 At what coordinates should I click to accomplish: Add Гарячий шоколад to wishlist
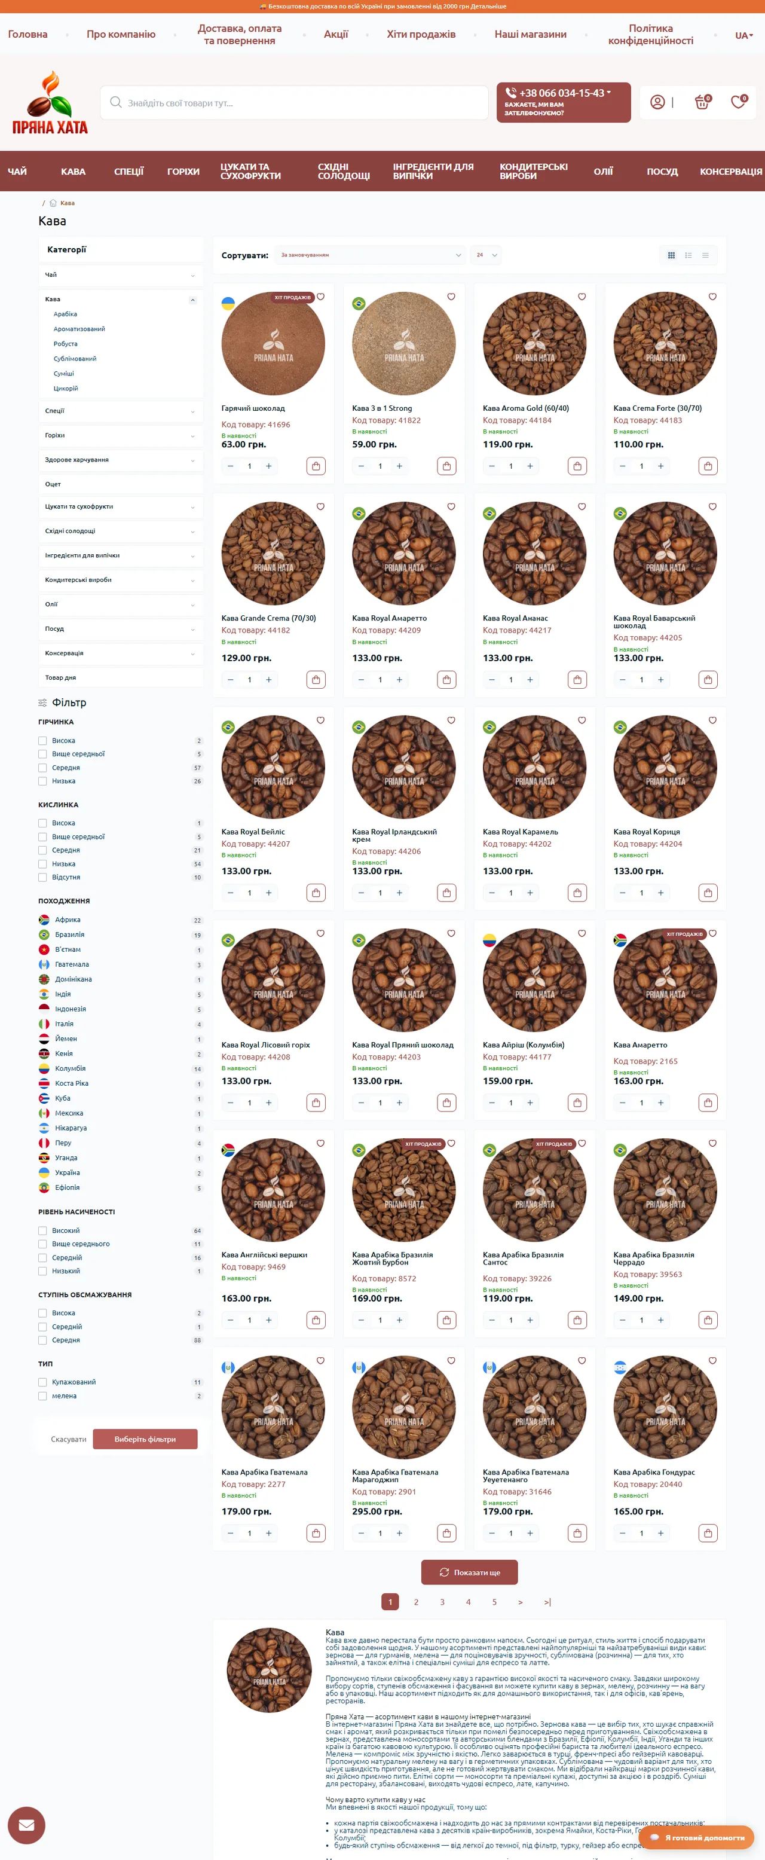click(x=320, y=297)
